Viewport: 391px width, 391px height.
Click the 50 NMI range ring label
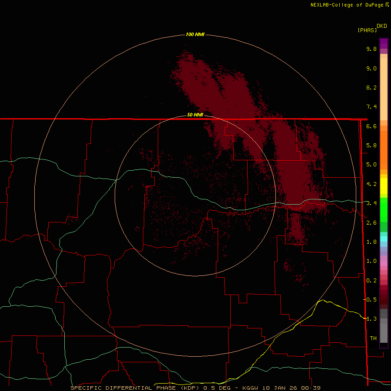click(x=195, y=115)
